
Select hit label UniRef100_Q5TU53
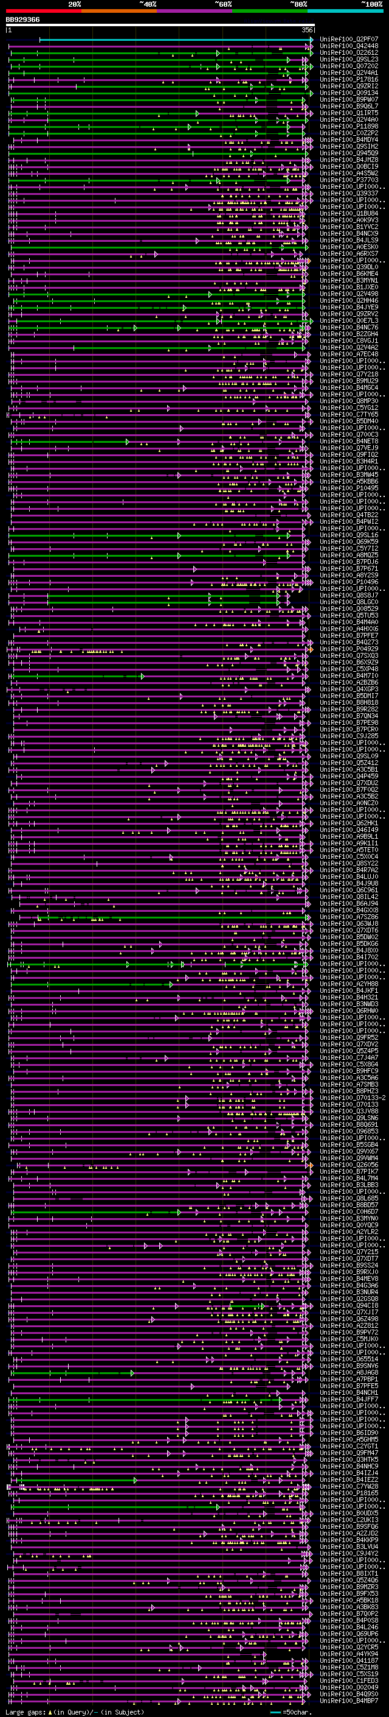tap(349, 615)
